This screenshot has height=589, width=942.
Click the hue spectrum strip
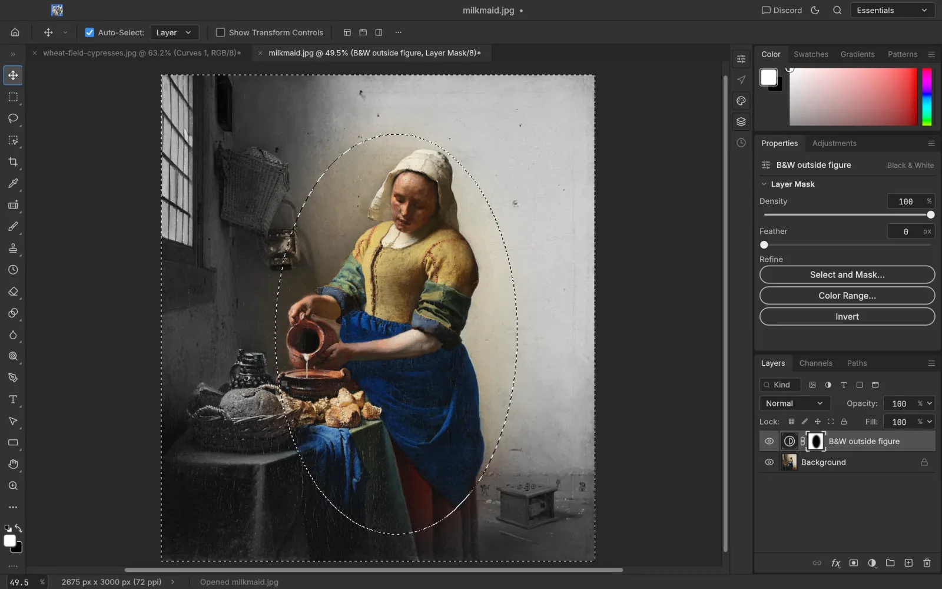click(927, 97)
